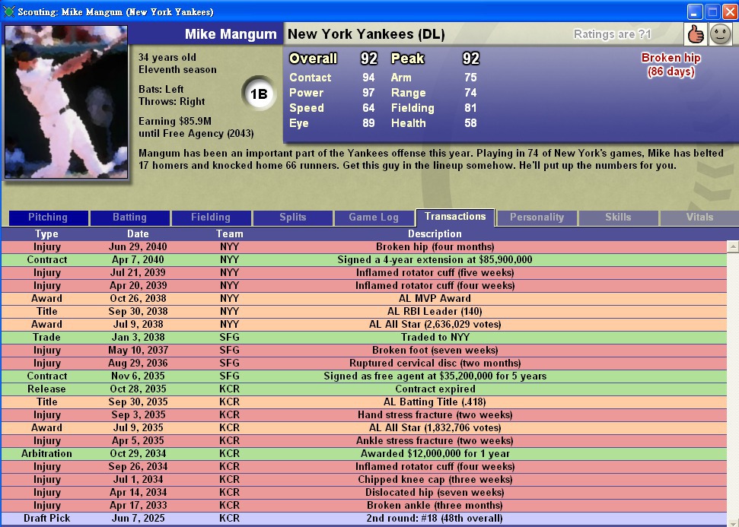Screen dimensions: 739x527
Task: Select 'AL All Star (1,832,706 votes)' row
Action: [364, 428]
